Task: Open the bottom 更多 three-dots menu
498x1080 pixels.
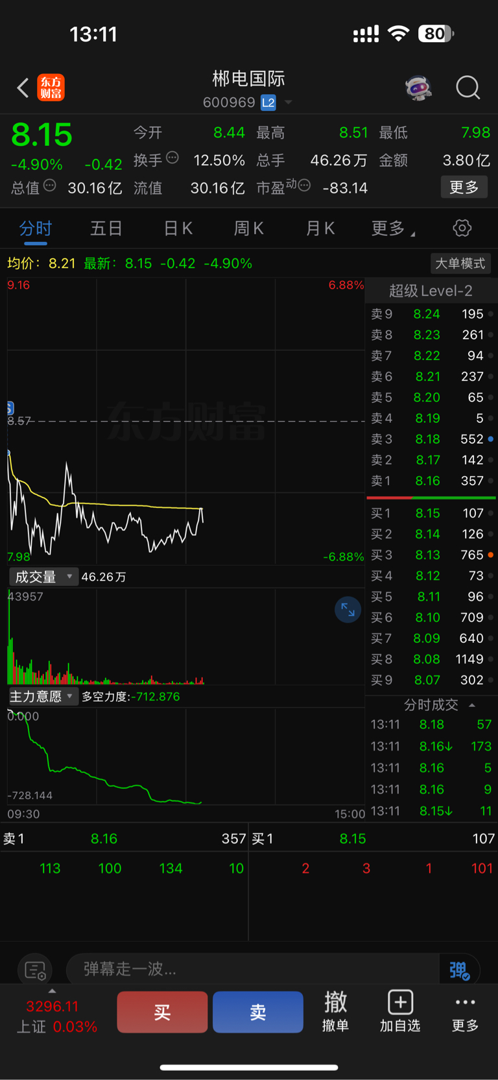Action: point(465,1014)
